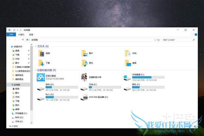Screen dimensions: 204x136
Task: Switch to the 查看 ribbon tab
Action: click(31, 35)
